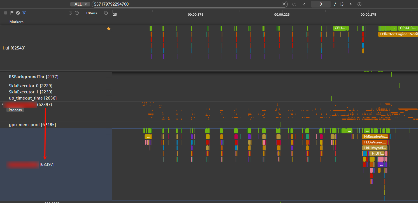Image resolution: width=418 pixels, height=203 pixels.
Task: Go to next search result
Action: 350,4
